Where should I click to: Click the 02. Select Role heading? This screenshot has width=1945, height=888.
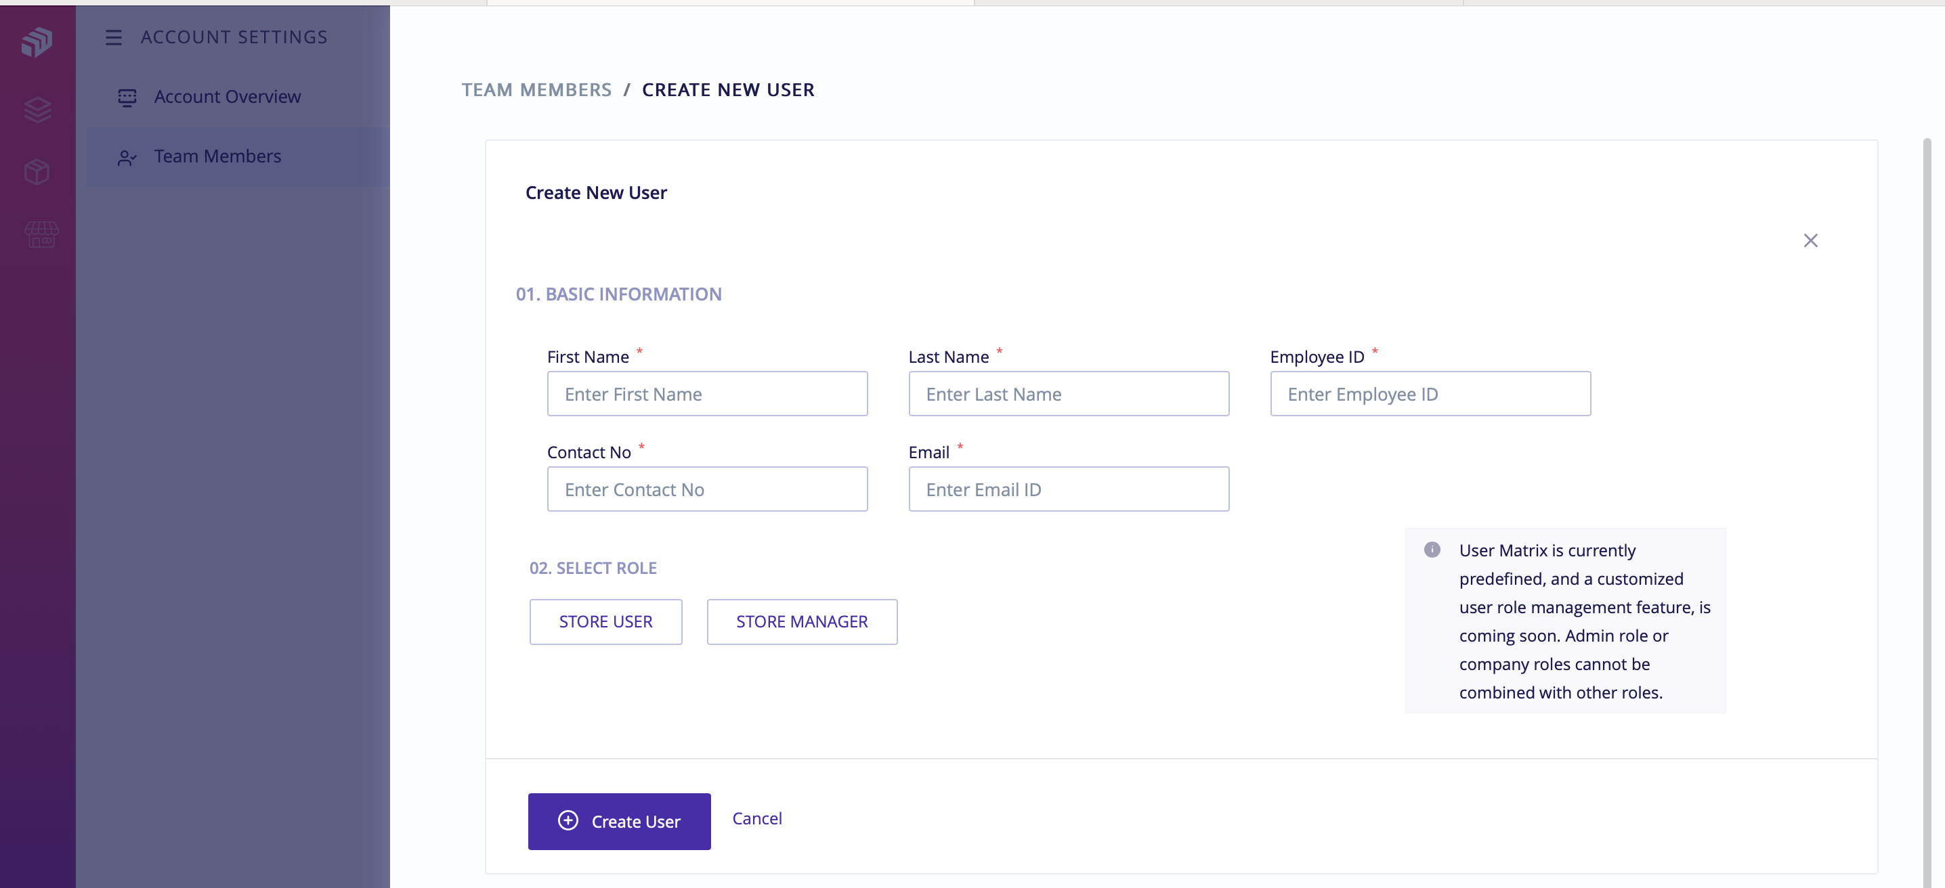coord(593,568)
